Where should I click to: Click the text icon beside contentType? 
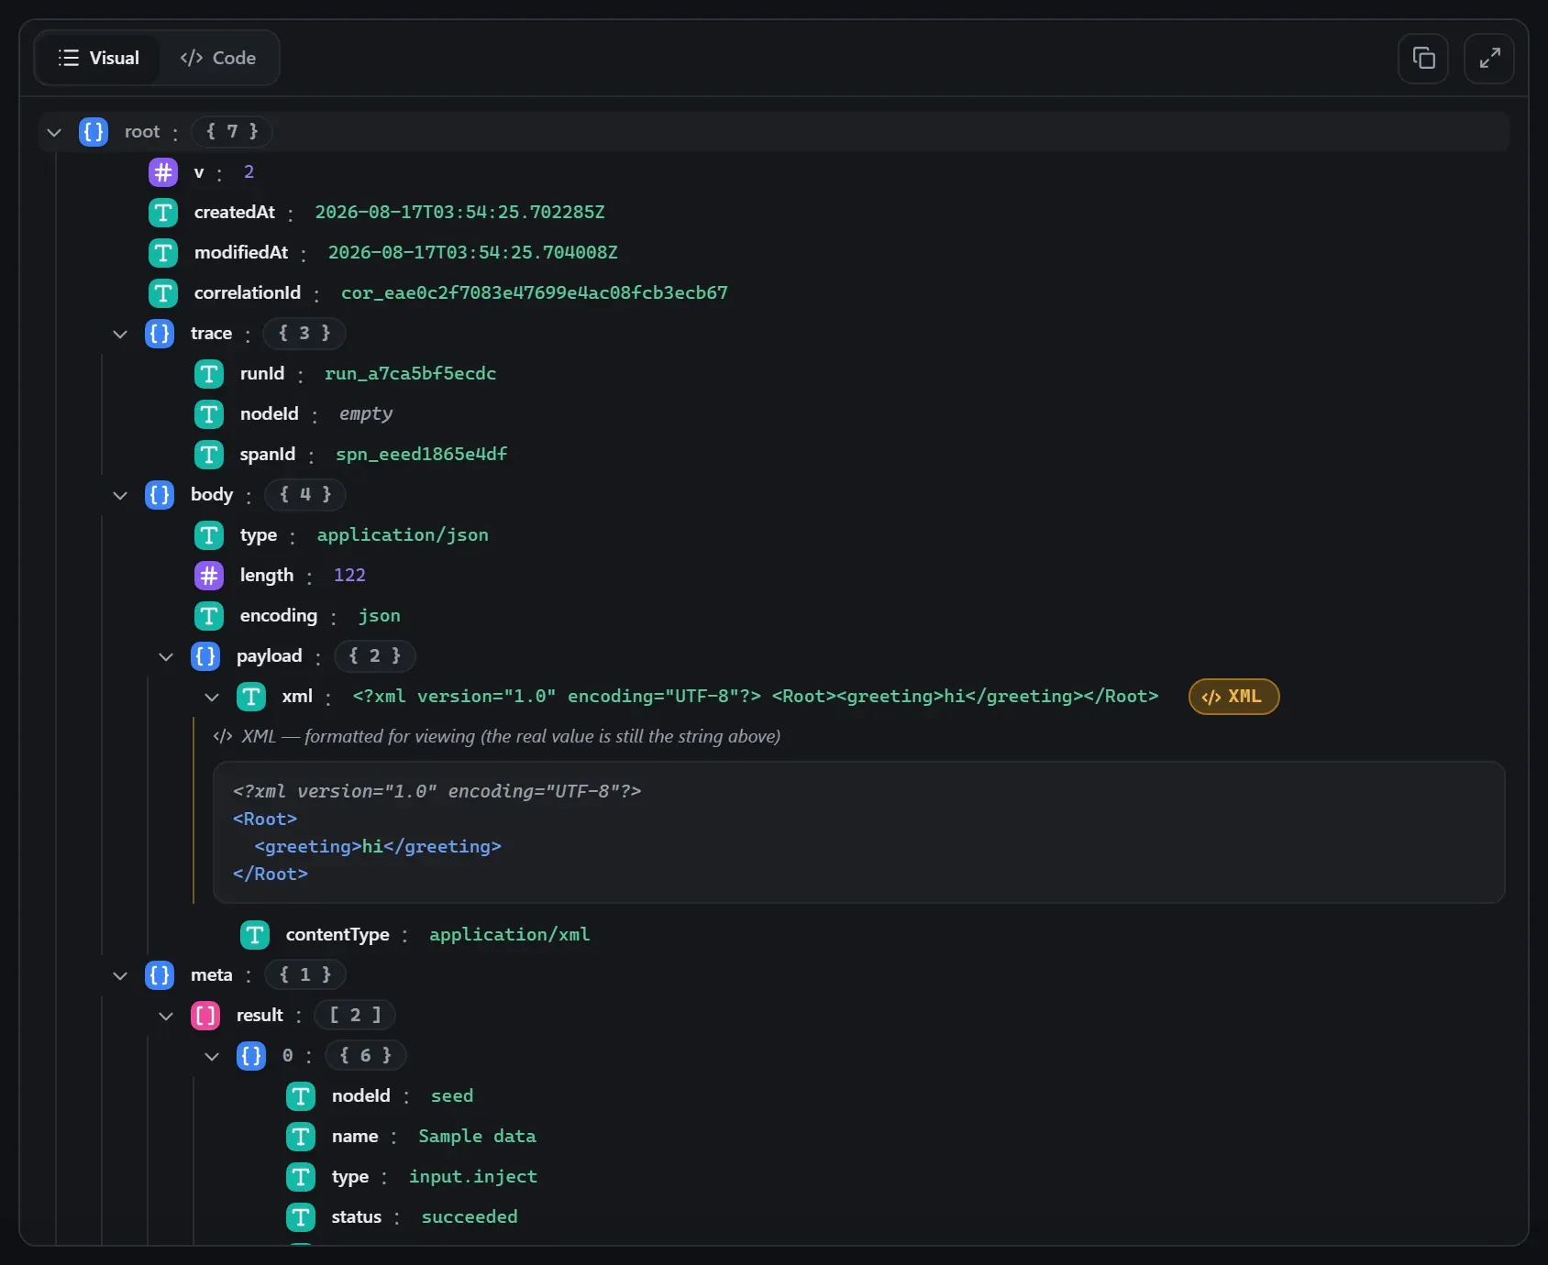[x=255, y=935]
